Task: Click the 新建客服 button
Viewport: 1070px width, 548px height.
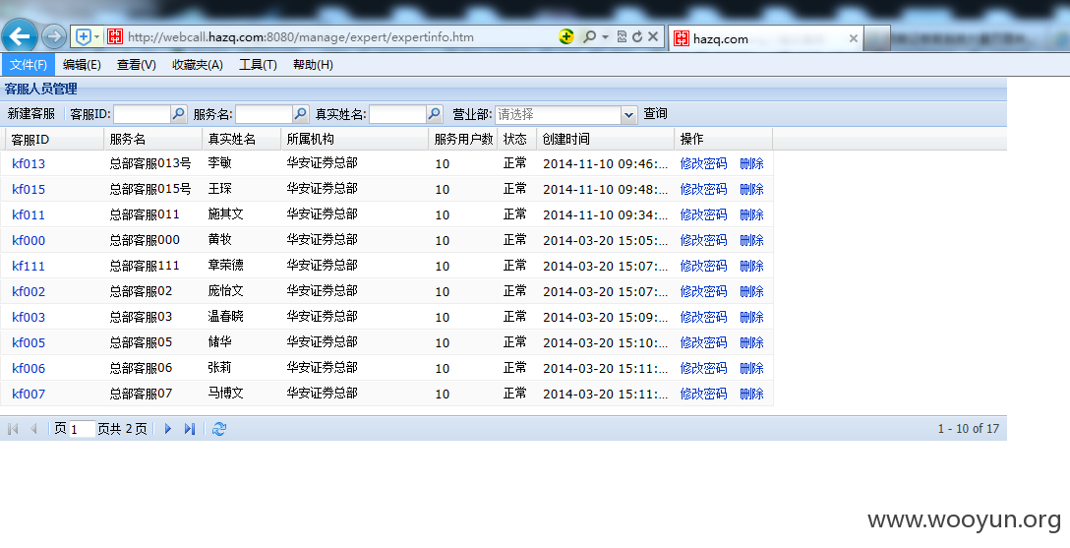Action: pos(31,114)
